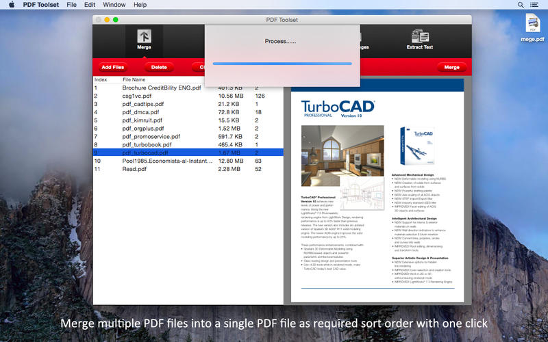The width and height of the screenshot is (548, 342).
Task: Select Brochure CreditBility ENG.pdf row
Action: (x=188, y=88)
